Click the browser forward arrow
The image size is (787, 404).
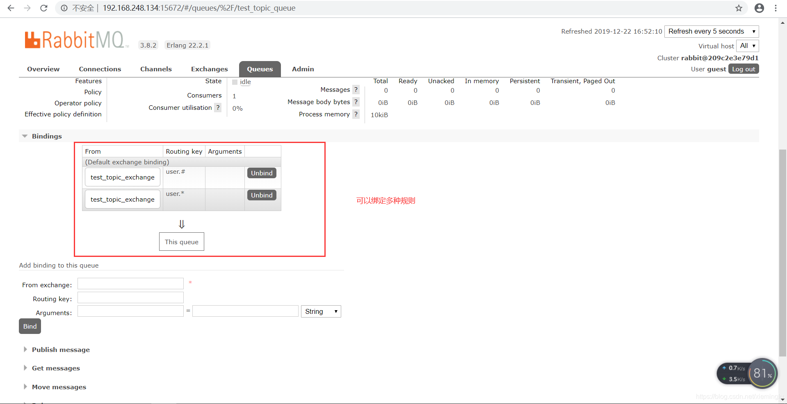click(27, 8)
